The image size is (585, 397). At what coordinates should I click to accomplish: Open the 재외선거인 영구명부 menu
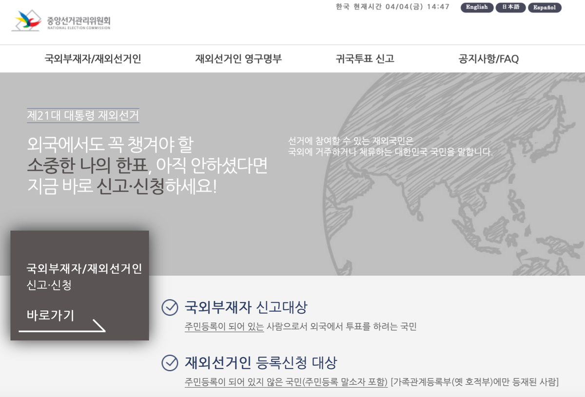pos(238,59)
